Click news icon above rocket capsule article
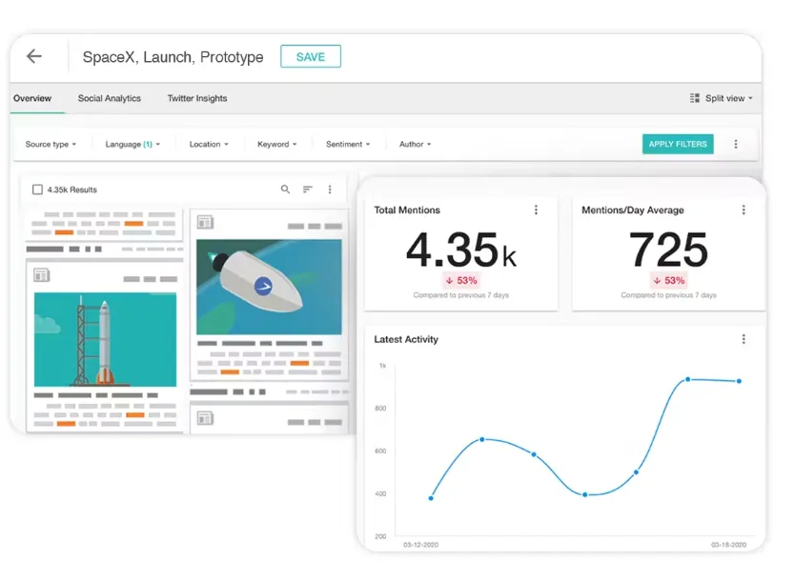The height and width of the screenshot is (580, 795). [x=205, y=222]
